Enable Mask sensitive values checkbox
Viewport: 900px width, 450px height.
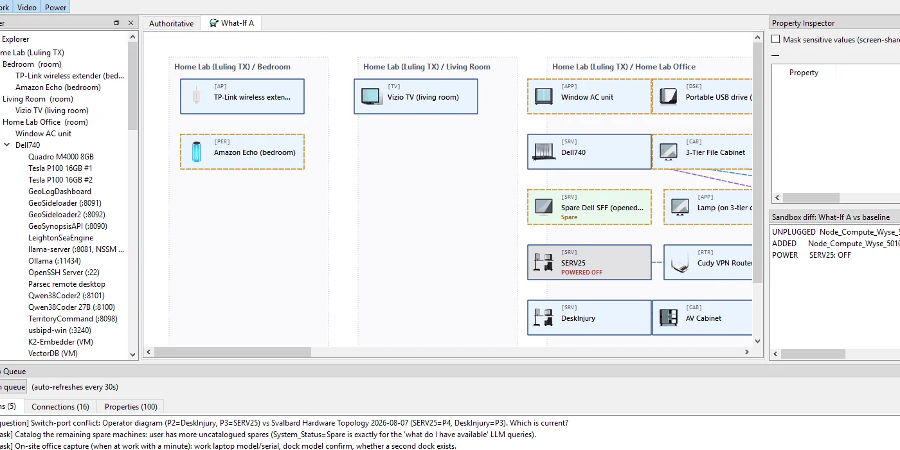(776, 39)
